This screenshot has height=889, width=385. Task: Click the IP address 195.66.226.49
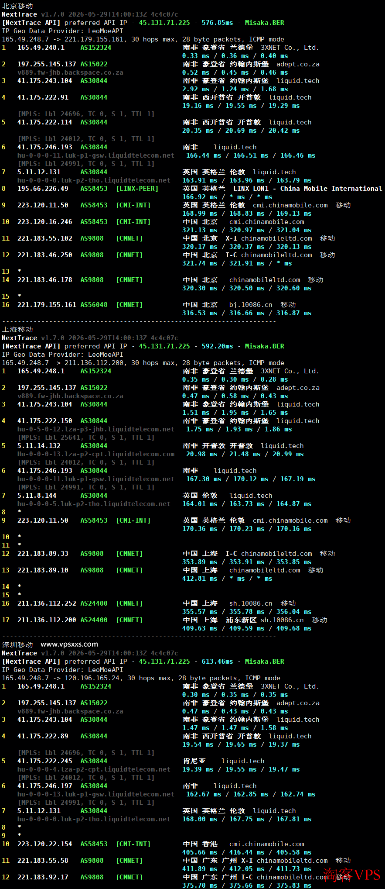(x=43, y=189)
